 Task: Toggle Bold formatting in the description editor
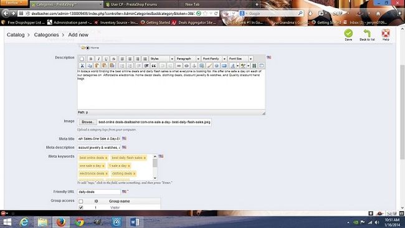[91, 59]
